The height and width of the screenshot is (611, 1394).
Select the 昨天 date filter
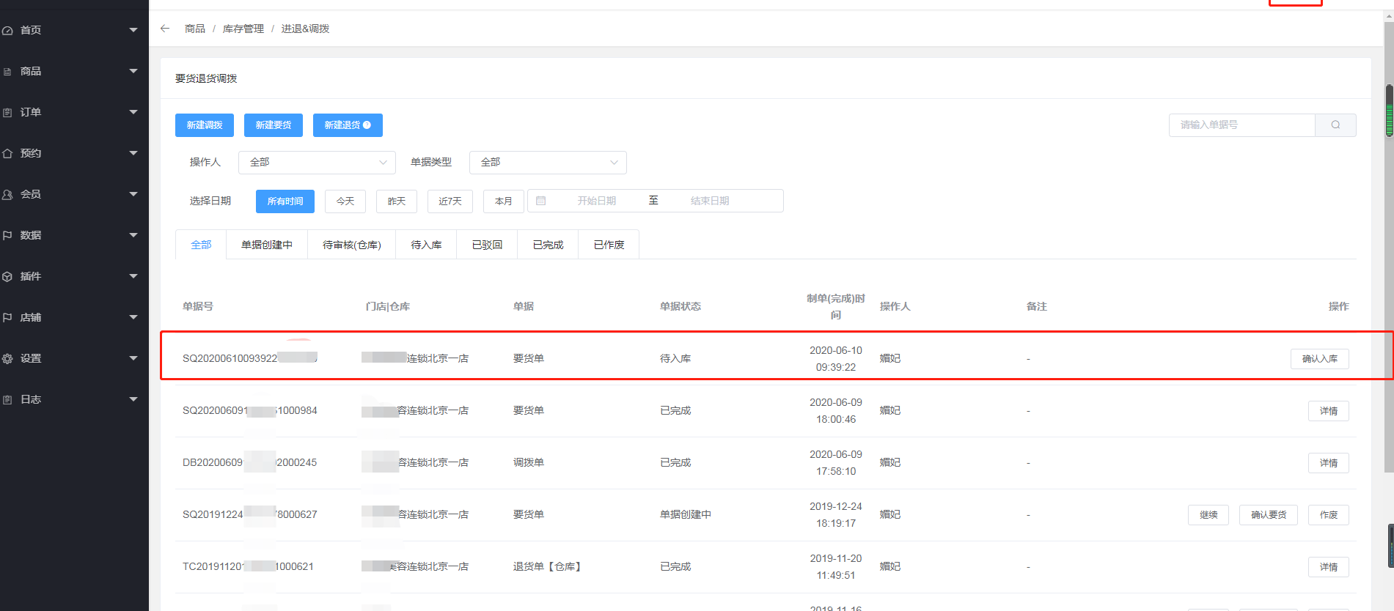point(397,201)
